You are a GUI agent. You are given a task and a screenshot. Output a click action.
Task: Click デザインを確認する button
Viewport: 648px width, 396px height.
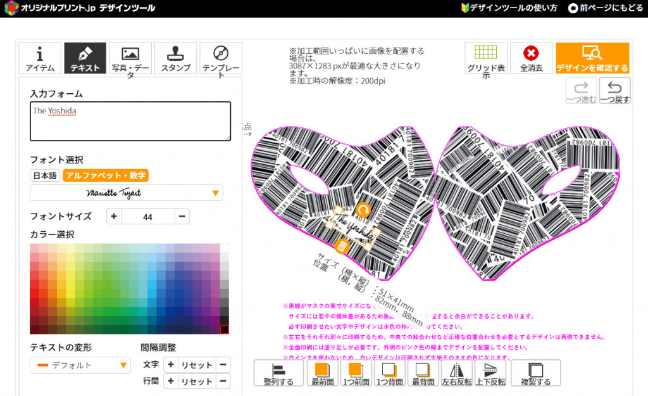[592, 58]
